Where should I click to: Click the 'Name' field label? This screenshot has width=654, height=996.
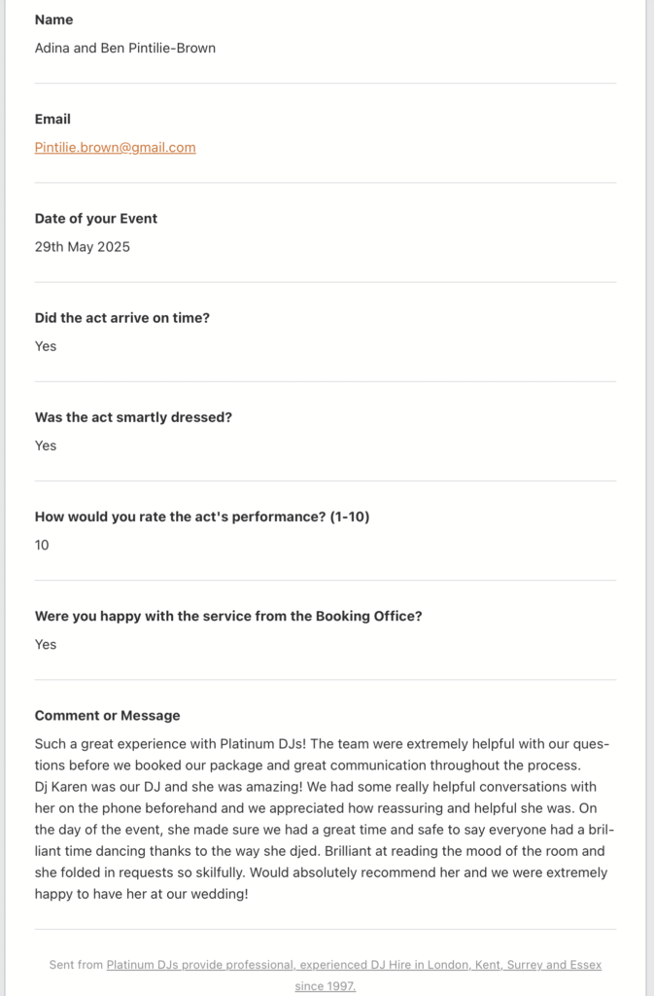pos(53,19)
